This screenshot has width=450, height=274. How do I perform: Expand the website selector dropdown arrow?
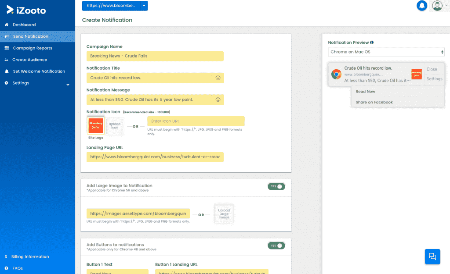pyautogui.click(x=144, y=6)
